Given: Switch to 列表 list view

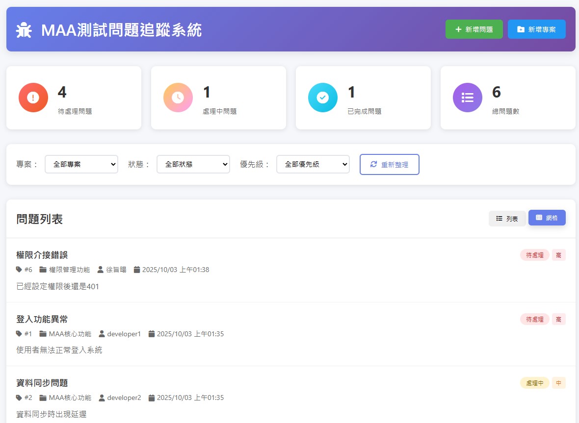Looking at the screenshot, I should [x=507, y=219].
